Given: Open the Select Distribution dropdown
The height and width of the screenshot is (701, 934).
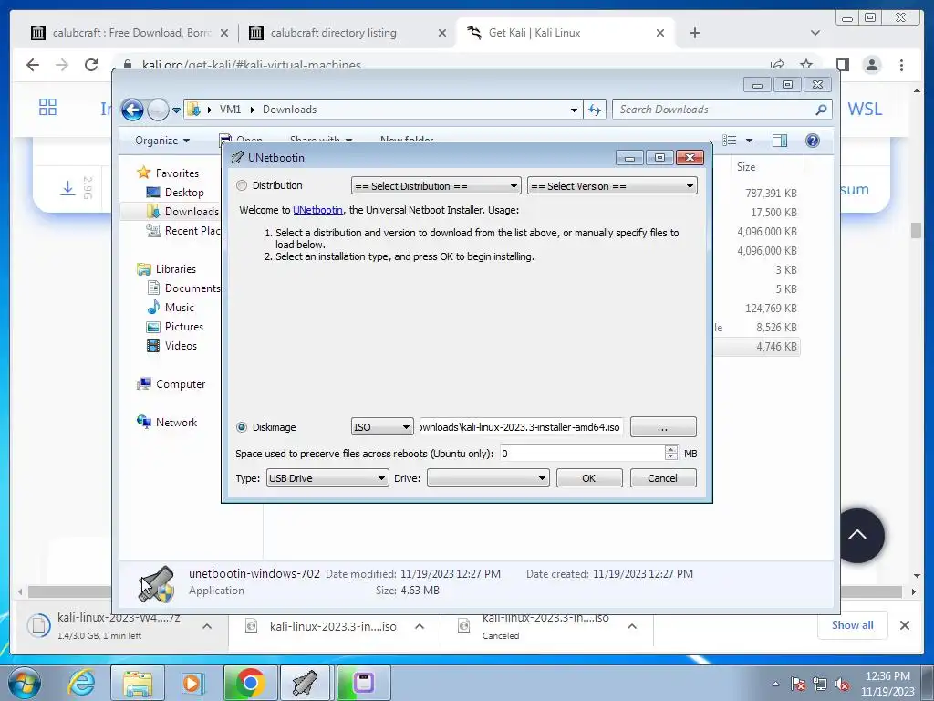Looking at the screenshot, I should [x=436, y=186].
